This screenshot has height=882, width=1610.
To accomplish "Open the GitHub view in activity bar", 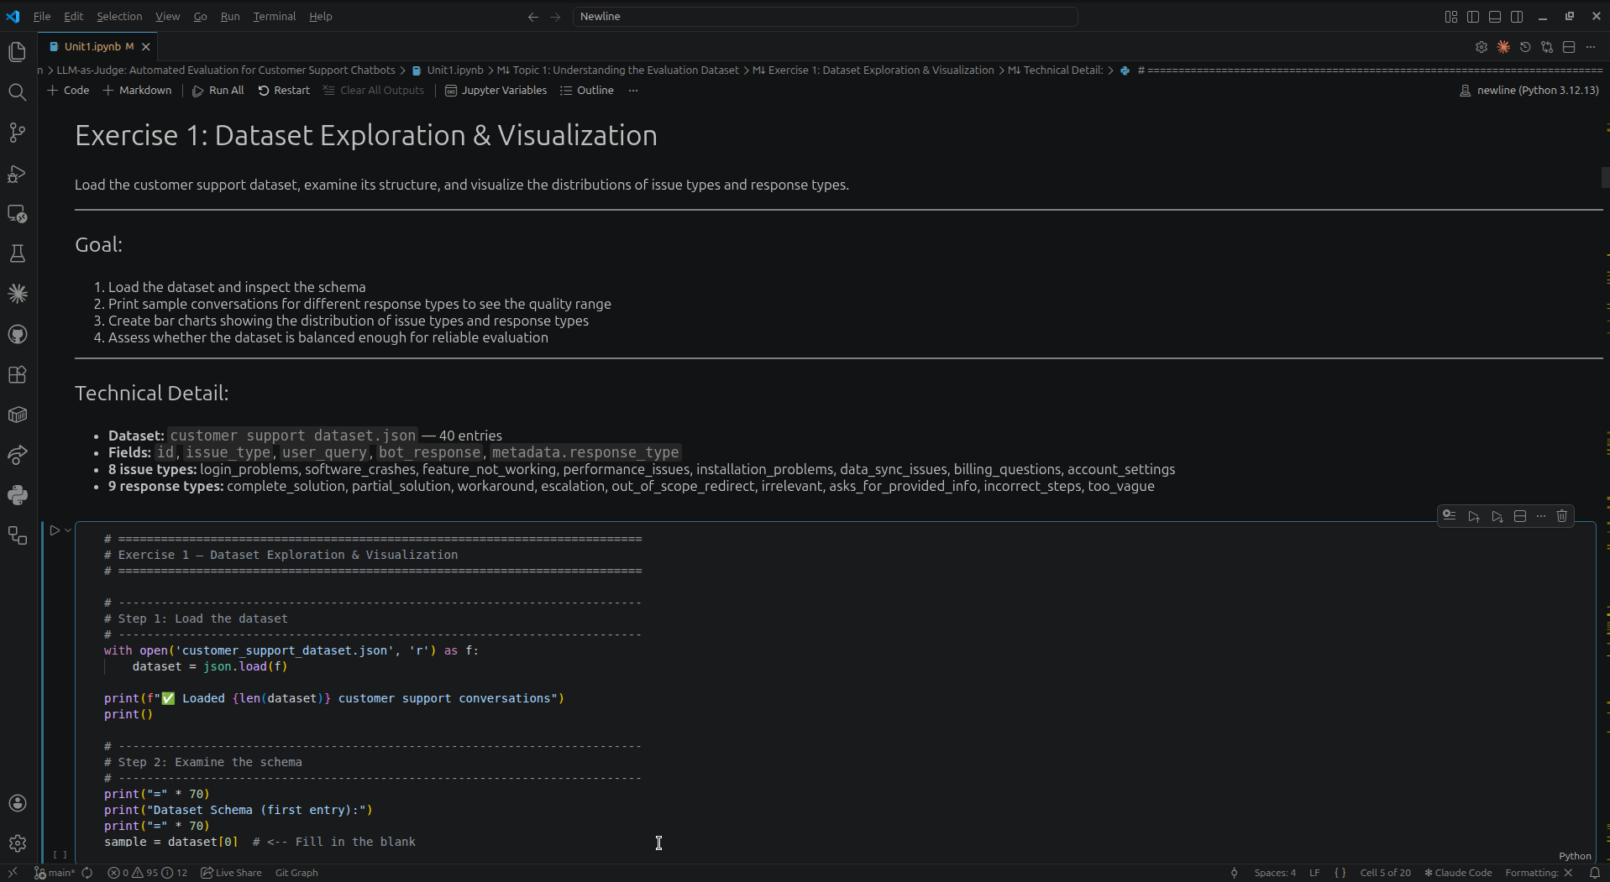I will (x=18, y=334).
